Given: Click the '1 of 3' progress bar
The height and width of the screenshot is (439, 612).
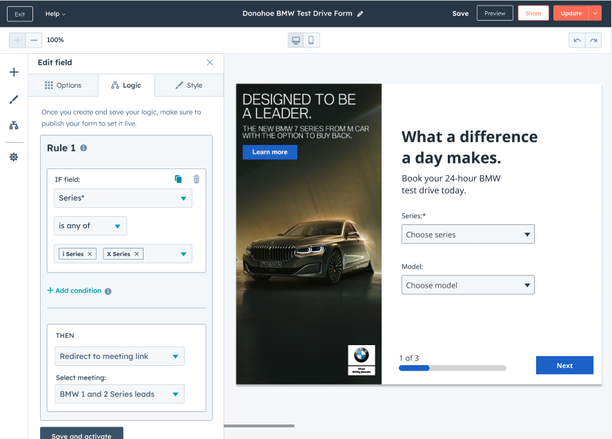Looking at the screenshot, I should [x=452, y=368].
